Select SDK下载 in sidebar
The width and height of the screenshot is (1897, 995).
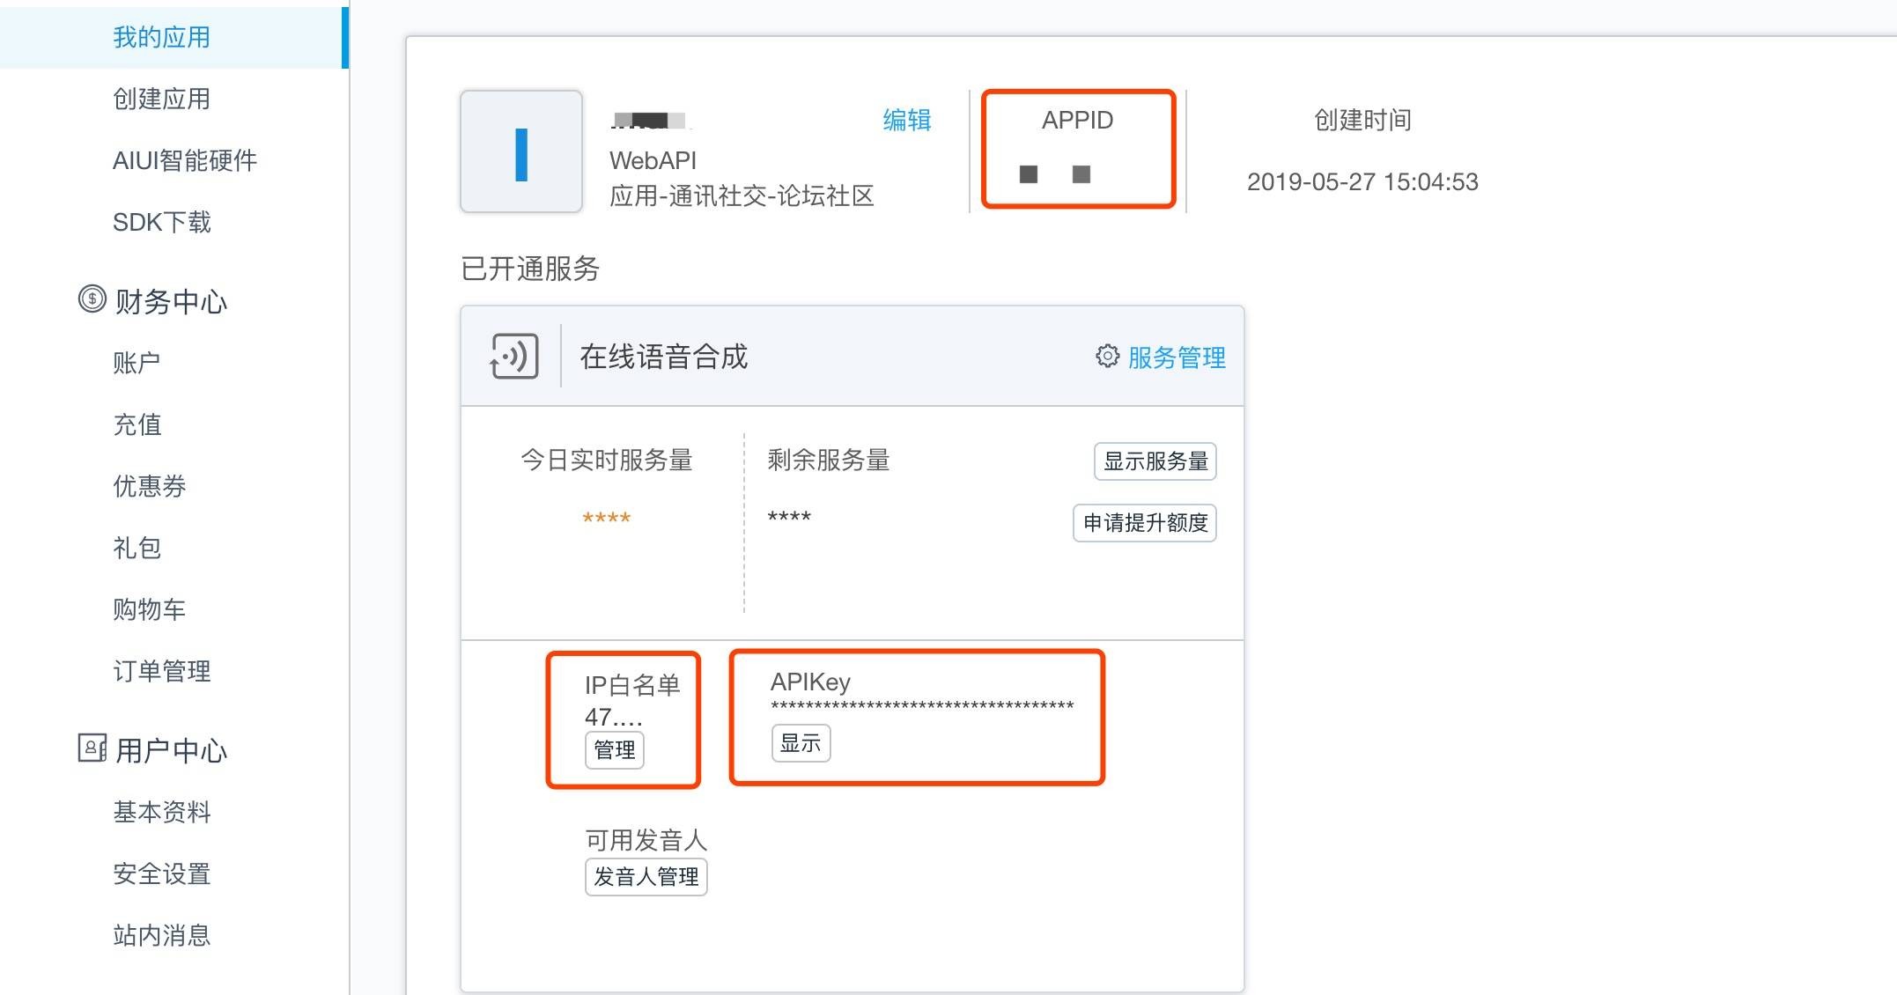pos(162,222)
